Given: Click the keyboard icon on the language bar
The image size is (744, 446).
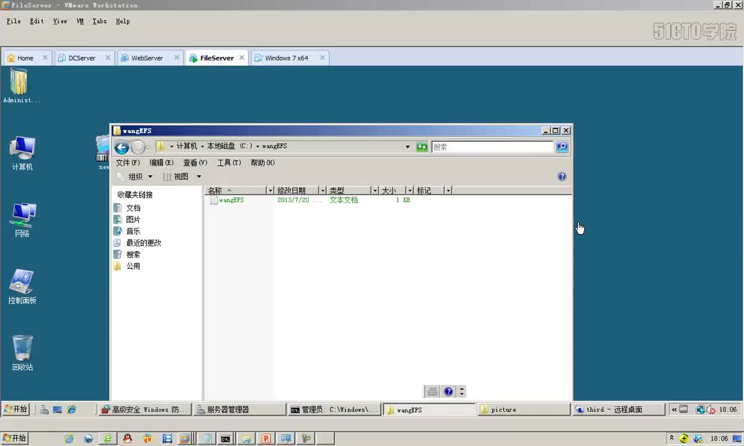Looking at the screenshot, I should (x=432, y=391).
